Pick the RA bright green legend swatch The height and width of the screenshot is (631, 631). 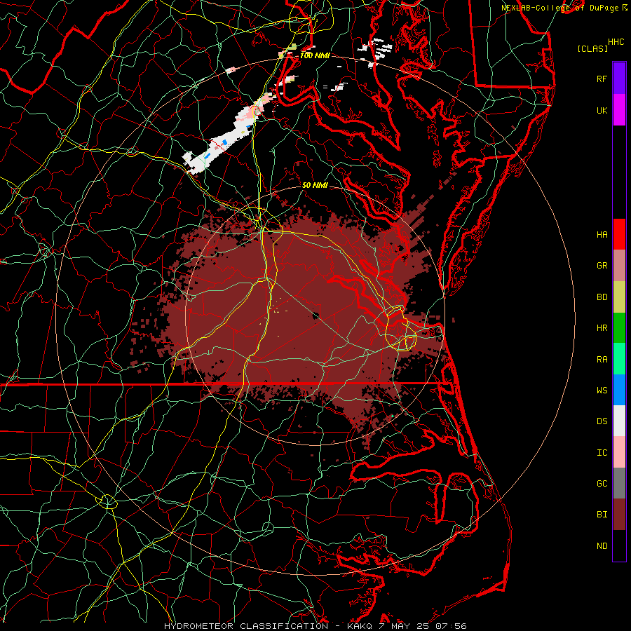pos(619,359)
